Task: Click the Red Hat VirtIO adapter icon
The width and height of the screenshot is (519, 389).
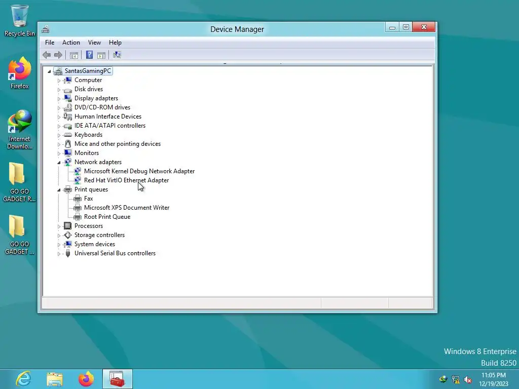Action: 78,180
